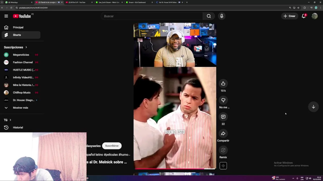Click the hashtags line #peliculas #humo
Viewport: 323px width, 181px height.
[x=109, y=155]
